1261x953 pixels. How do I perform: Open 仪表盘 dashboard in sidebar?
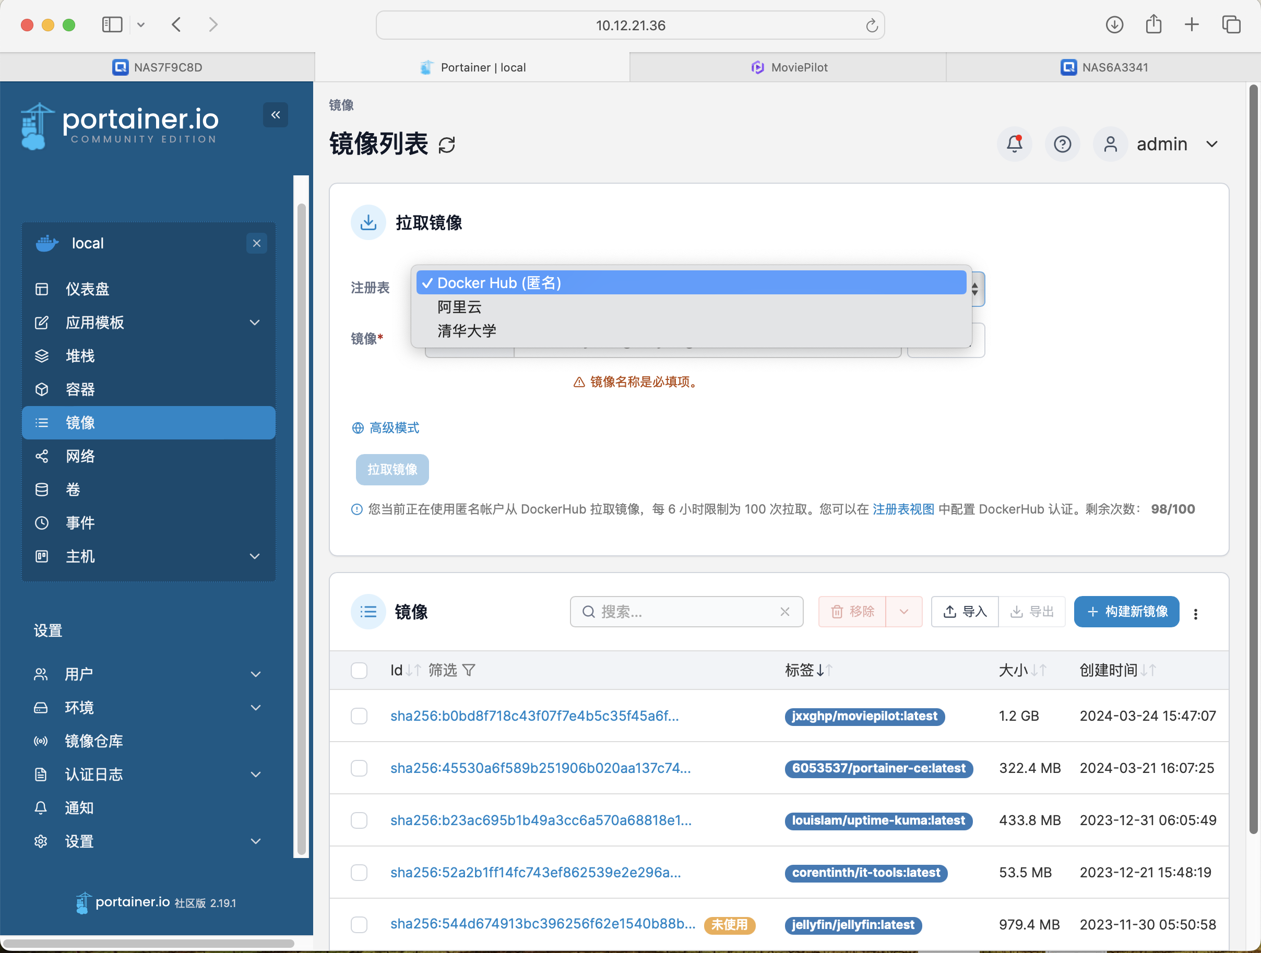point(148,289)
